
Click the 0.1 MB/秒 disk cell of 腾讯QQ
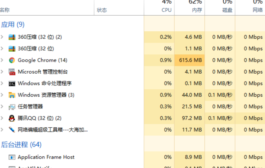point(220,118)
